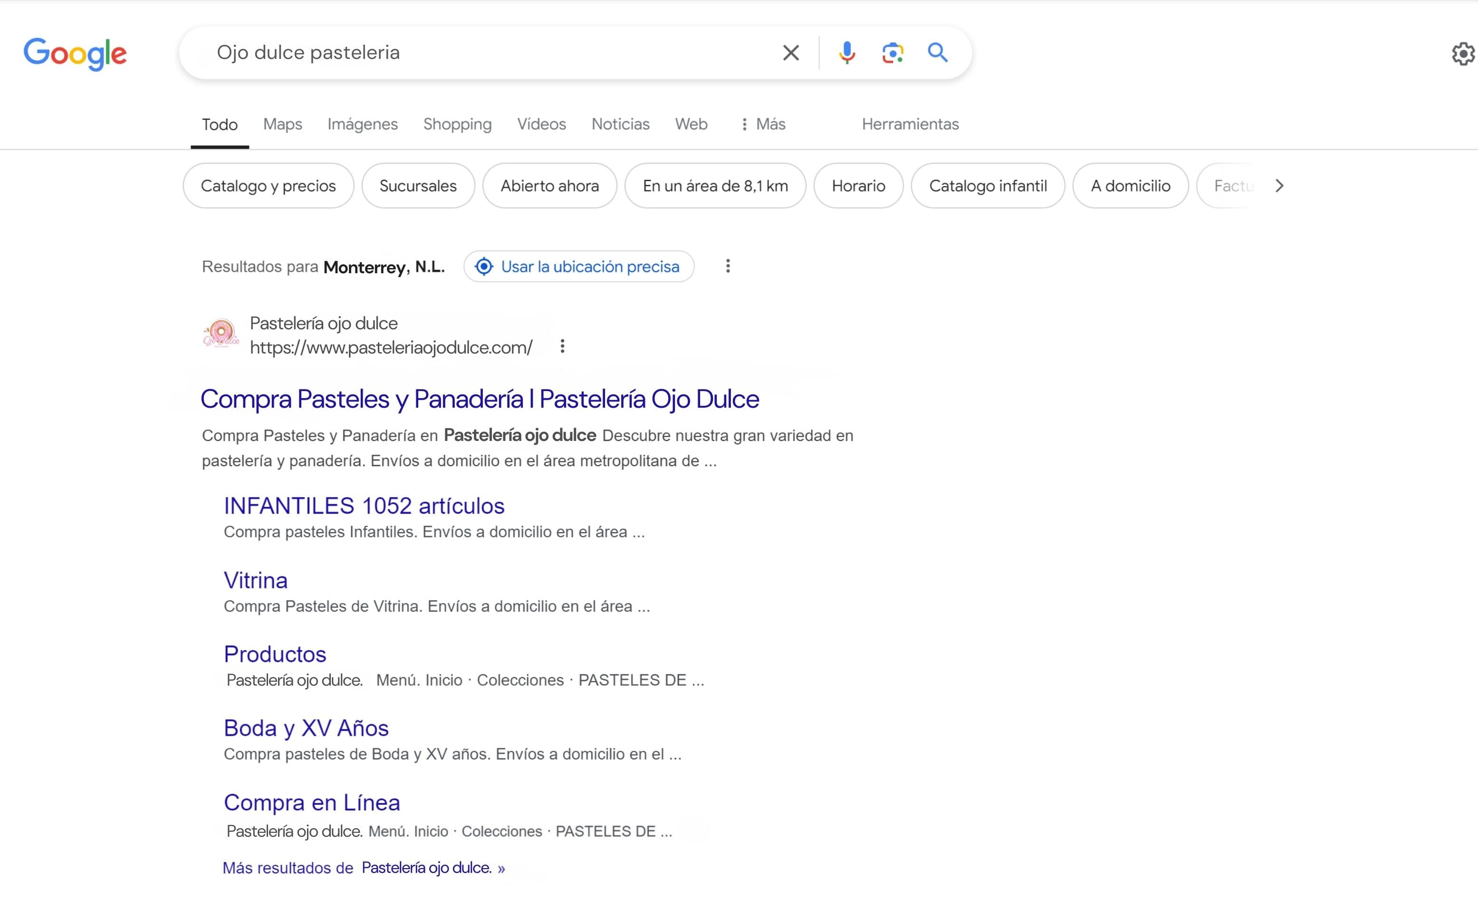
Task: Filter by 'Abierto ahora' chip
Action: click(550, 186)
